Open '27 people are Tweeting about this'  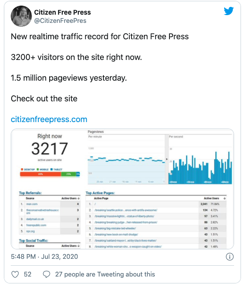click(105, 274)
